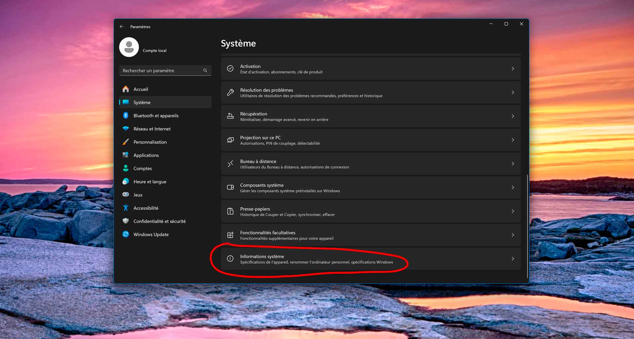Open the Applications settings section

[x=165, y=155]
